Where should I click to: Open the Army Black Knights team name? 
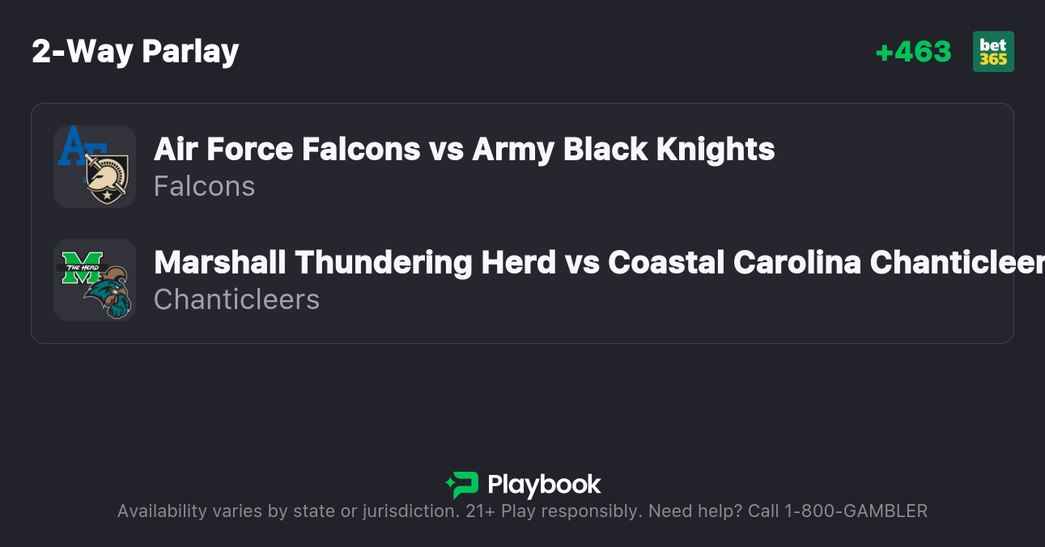tap(623, 150)
